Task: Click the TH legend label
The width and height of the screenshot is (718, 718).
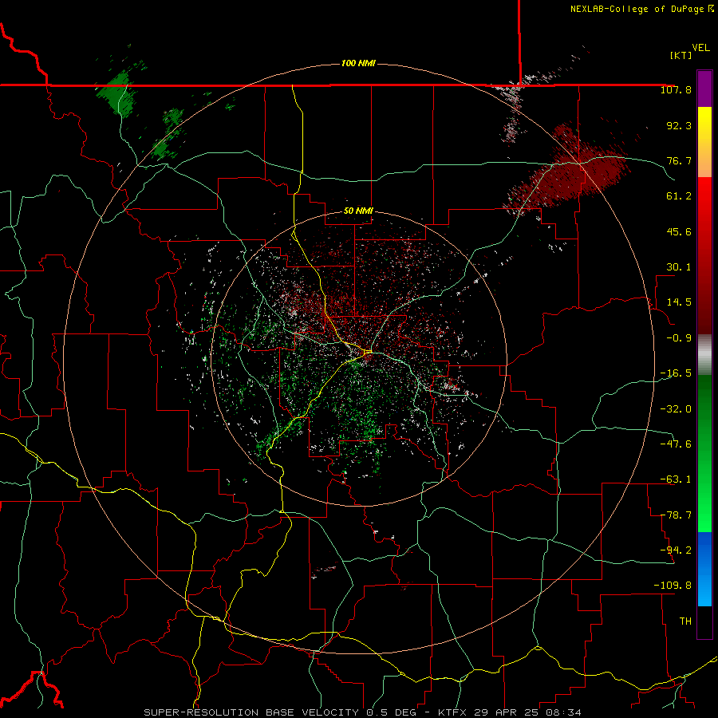Action: [x=685, y=621]
